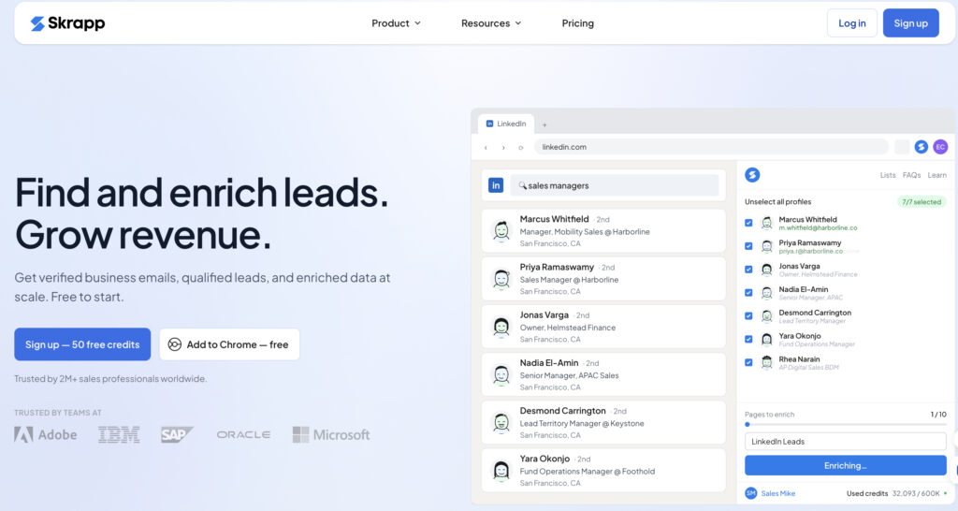
Task: Click the browser back arrow
Action: pyautogui.click(x=486, y=147)
